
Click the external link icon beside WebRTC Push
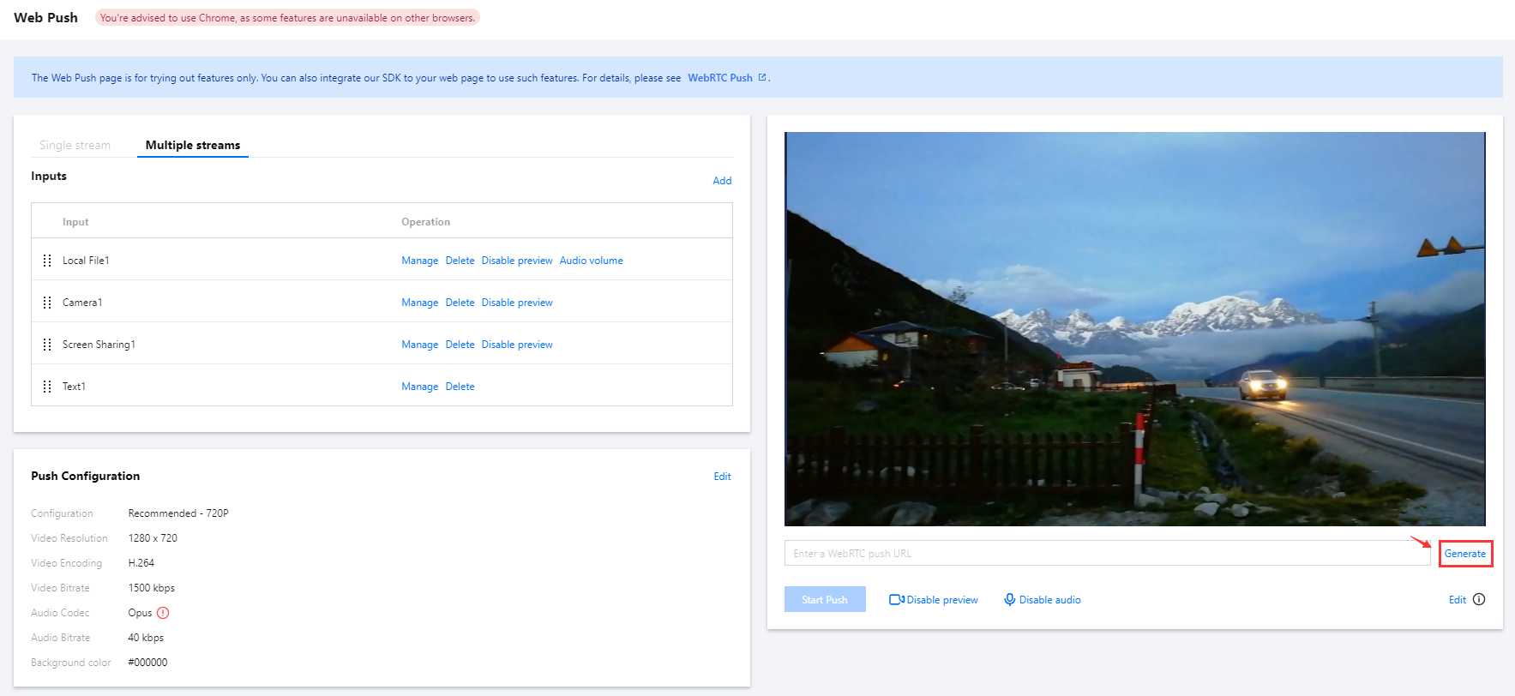(x=762, y=77)
